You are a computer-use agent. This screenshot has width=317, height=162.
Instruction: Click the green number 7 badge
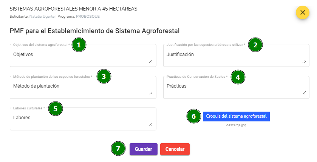coord(118,148)
